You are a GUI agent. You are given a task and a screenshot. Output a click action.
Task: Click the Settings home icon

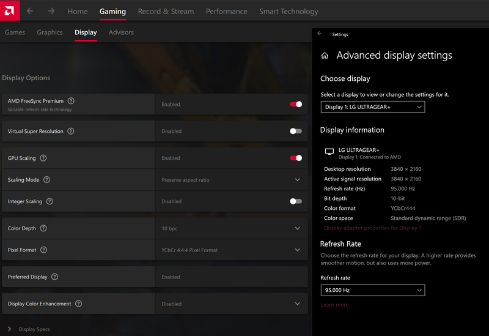click(325, 56)
